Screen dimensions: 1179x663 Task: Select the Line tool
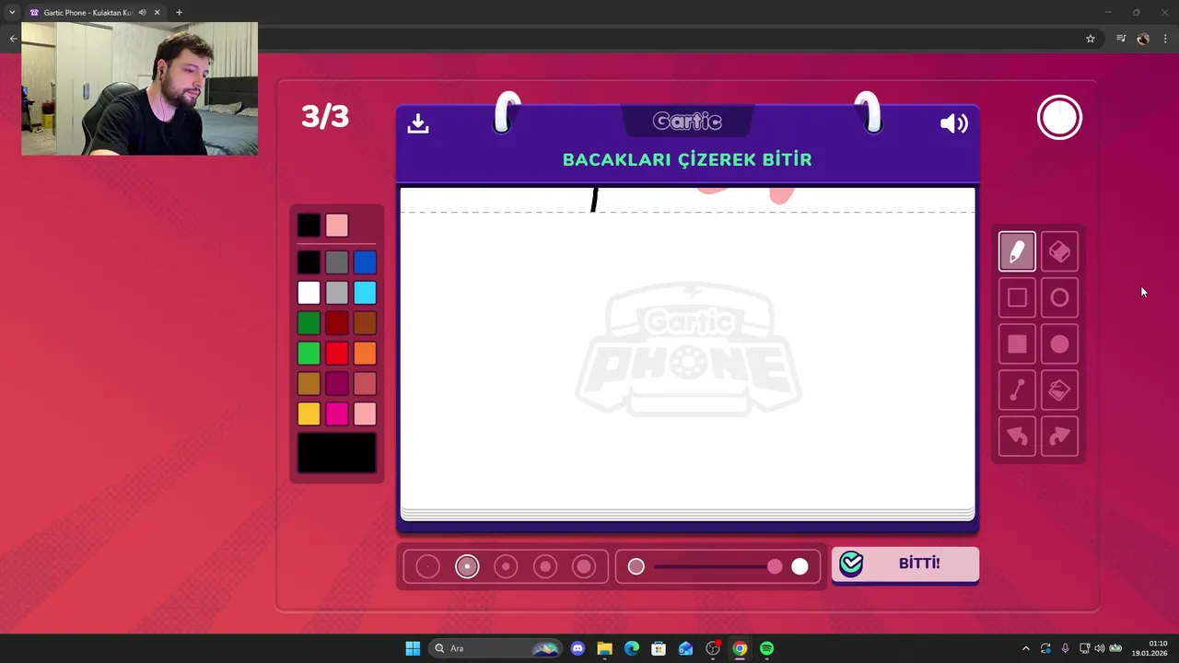1017,390
